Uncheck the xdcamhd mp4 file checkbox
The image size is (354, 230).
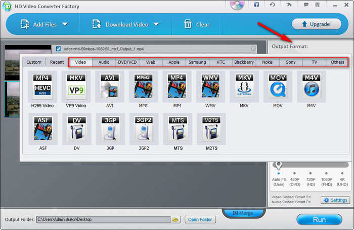[x=58, y=49]
